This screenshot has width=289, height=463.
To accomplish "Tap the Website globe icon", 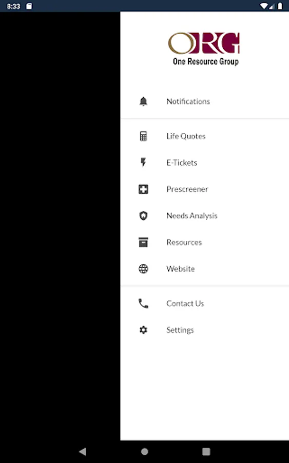I will [x=143, y=269].
